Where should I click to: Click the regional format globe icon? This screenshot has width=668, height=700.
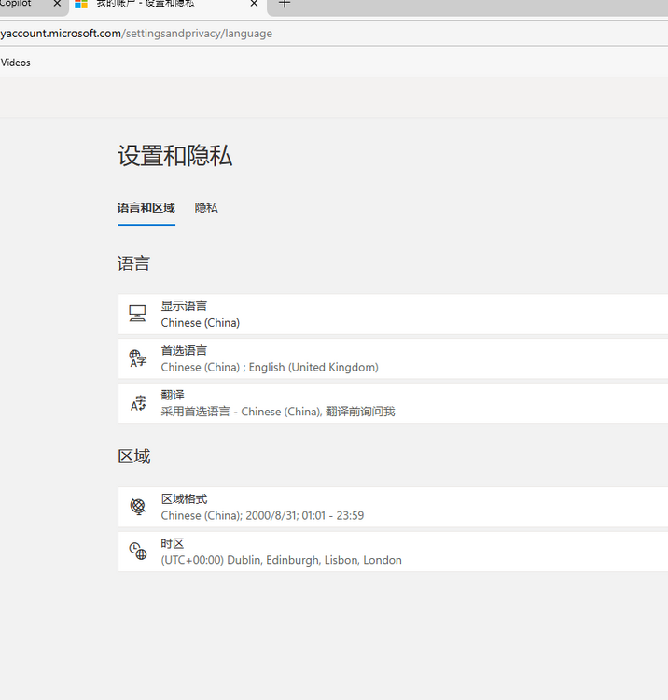[x=138, y=507]
